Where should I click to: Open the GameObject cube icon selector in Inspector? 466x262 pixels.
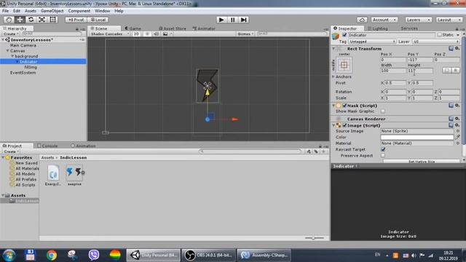336,36
